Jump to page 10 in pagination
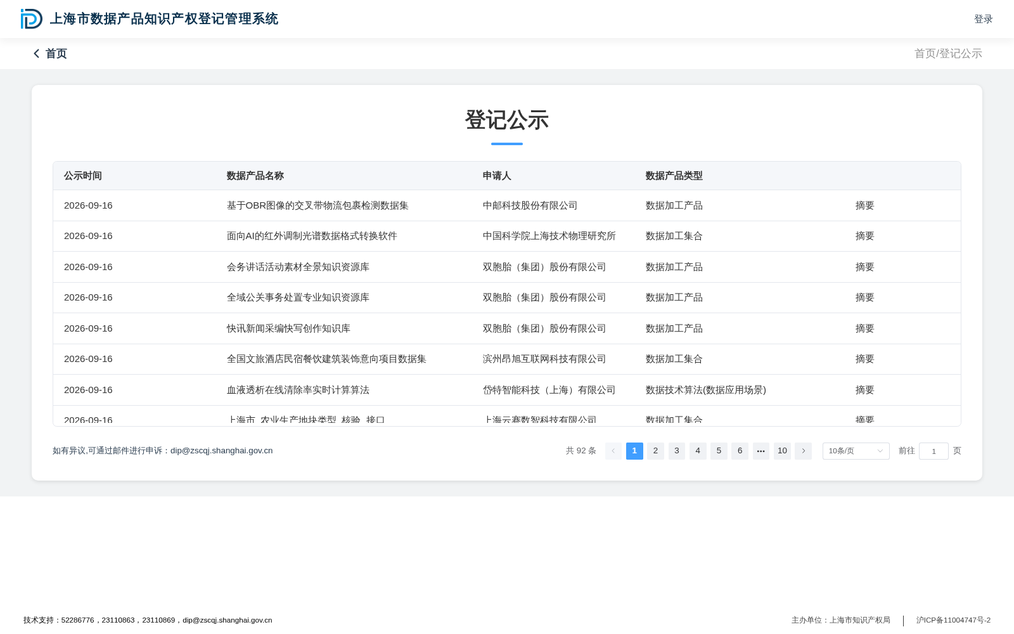 (782, 451)
